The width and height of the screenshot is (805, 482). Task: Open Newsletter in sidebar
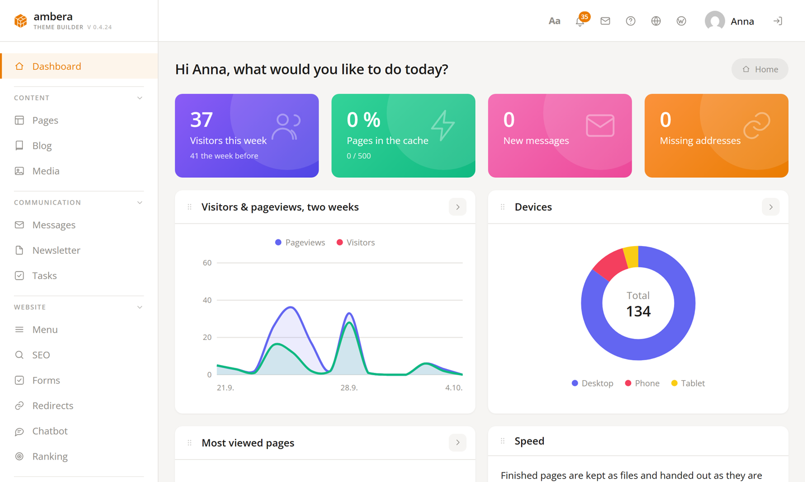79,251
